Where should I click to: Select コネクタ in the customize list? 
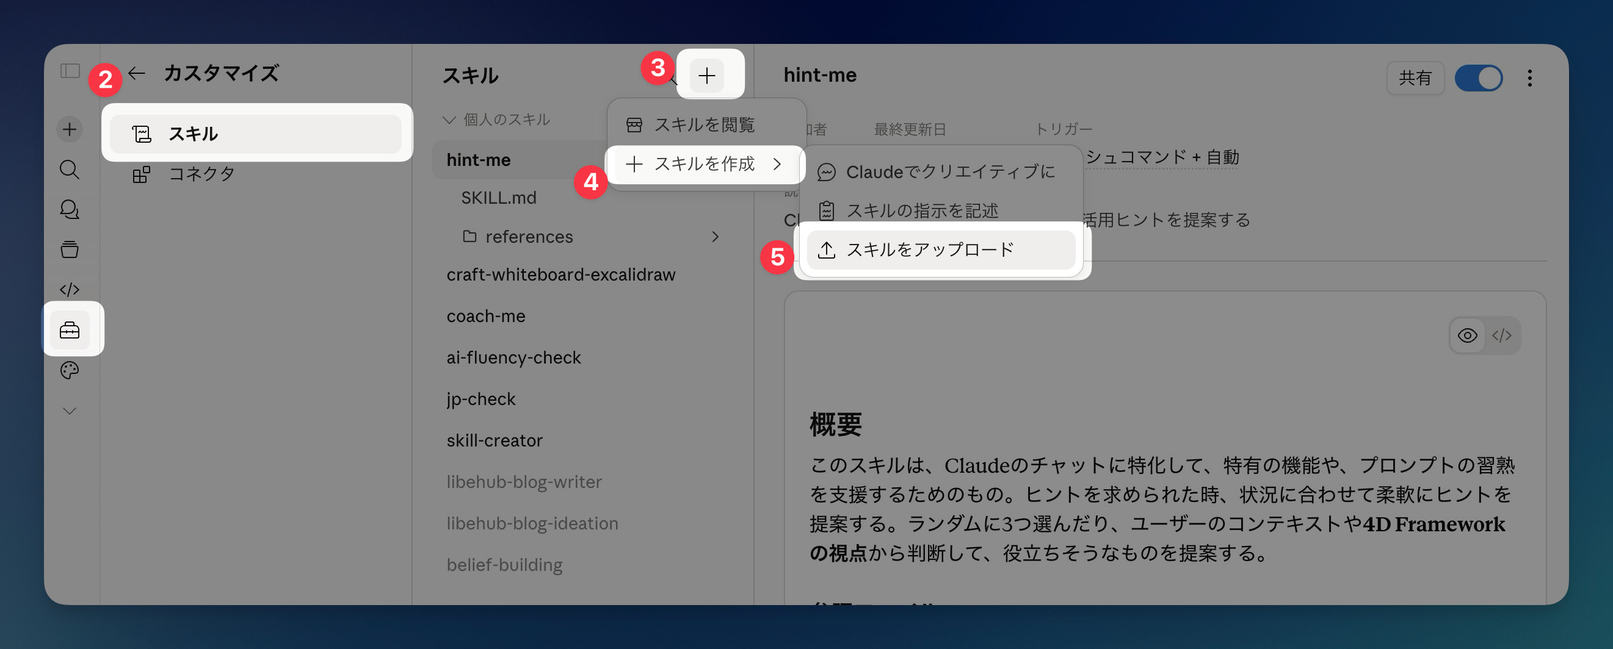(x=255, y=174)
